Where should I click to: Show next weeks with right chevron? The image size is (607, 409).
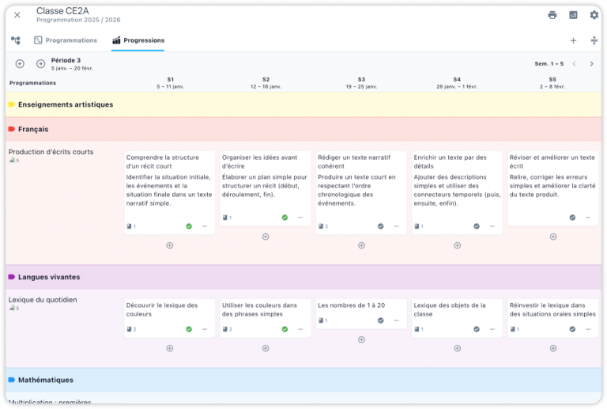pyautogui.click(x=591, y=64)
